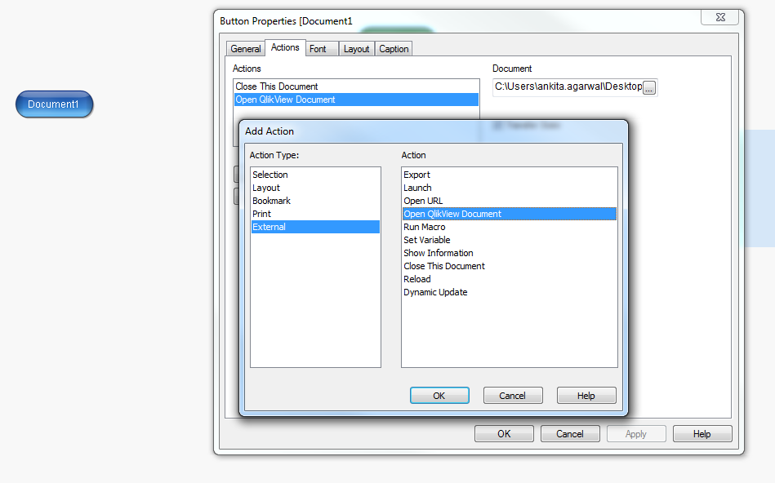
Task: Click the browse ellipsis button beside Document path
Action: click(649, 88)
